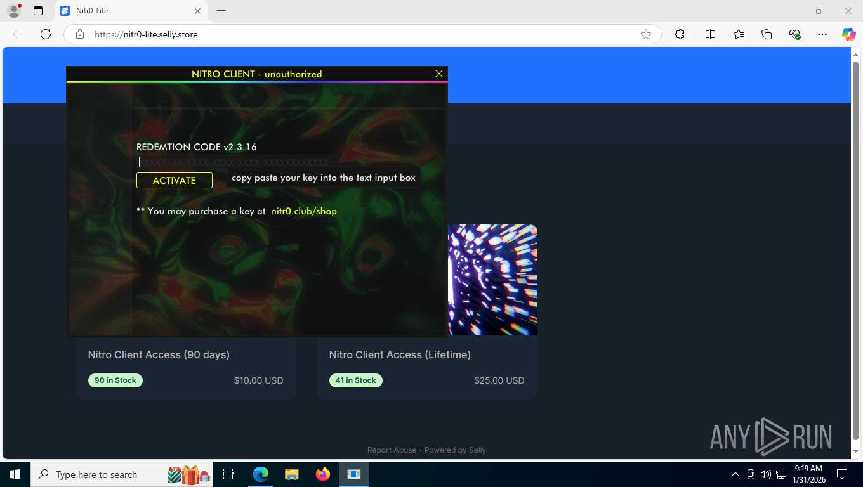Image resolution: width=863 pixels, height=487 pixels.
Task: Open Firefox from taskbar
Action: pos(323,474)
